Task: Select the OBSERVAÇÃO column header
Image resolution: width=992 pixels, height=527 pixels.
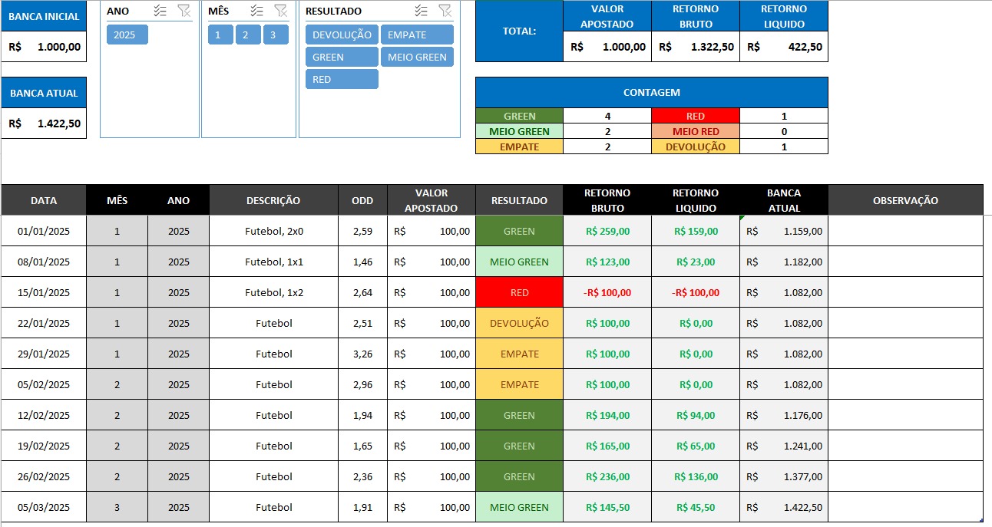Action: click(x=905, y=200)
